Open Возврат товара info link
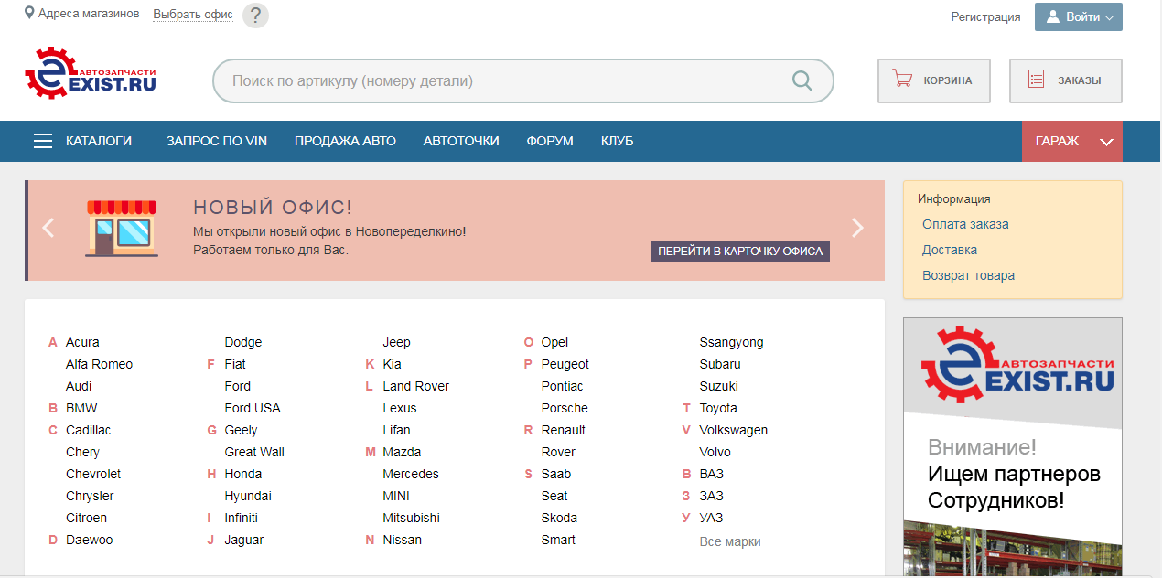 pyautogui.click(x=968, y=275)
